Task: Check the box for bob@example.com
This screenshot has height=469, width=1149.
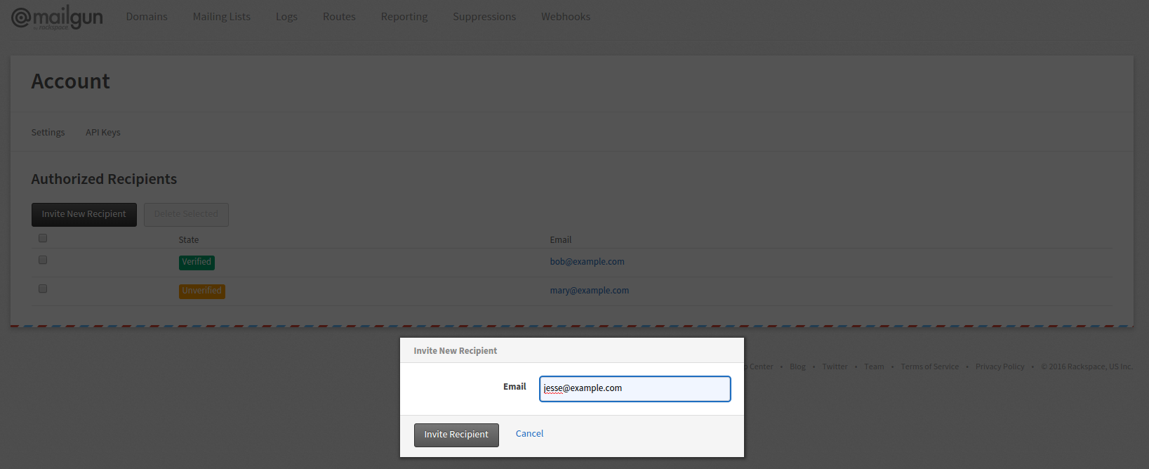Action: pos(43,260)
